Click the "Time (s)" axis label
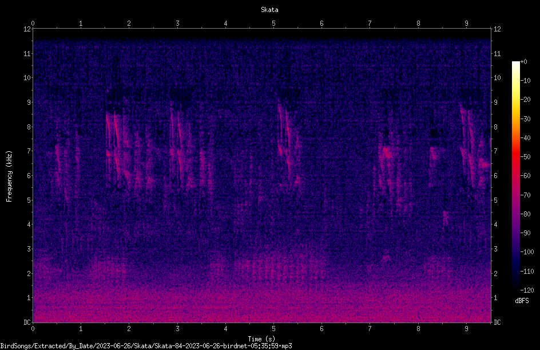This screenshot has height=350, width=540. 261,339
